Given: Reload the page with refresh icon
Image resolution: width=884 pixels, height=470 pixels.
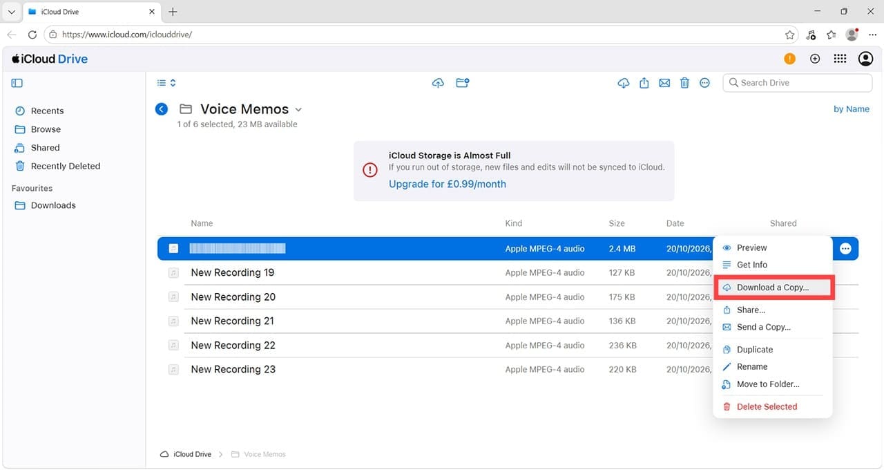Looking at the screenshot, I should [x=32, y=35].
